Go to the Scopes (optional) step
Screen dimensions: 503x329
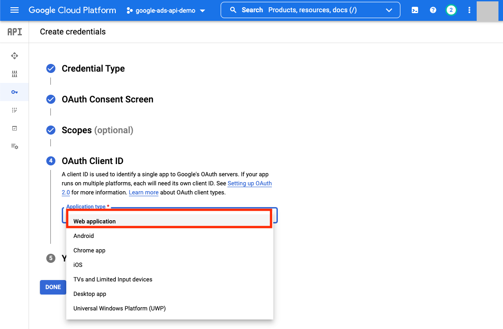click(98, 130)
